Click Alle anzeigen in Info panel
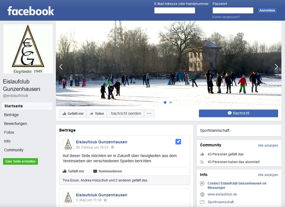The width and height of the screenshot is (285, 207). click(x=268, y=175)
